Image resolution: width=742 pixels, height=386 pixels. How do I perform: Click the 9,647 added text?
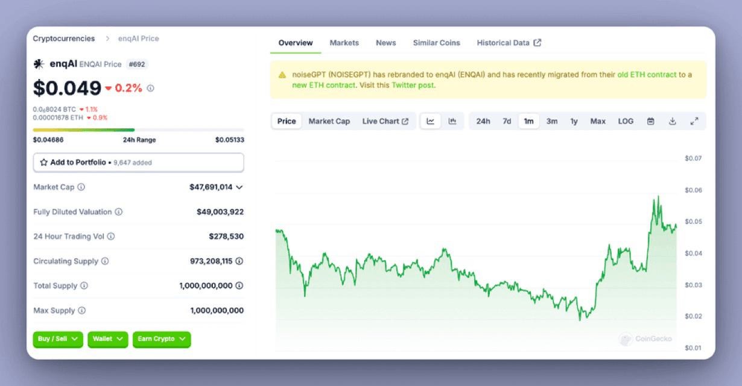(x=133, y=163)
